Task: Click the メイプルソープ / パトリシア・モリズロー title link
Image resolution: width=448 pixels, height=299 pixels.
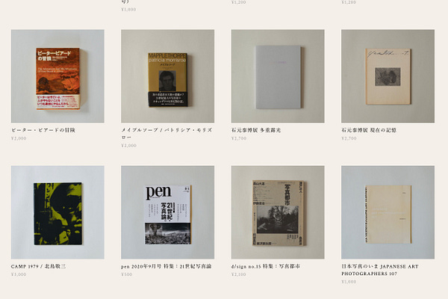Action: (167, 134)
